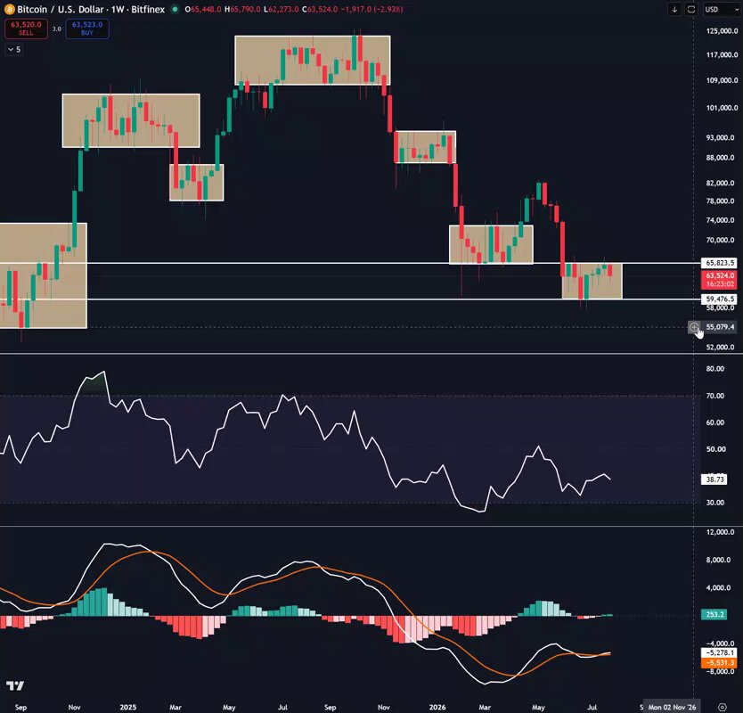Click the orange Bitcoin logo icon
743x713 pixels.
point(9,9)
